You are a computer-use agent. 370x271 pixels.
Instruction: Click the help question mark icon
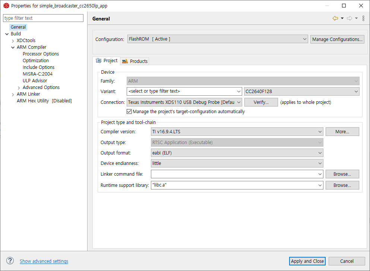[10, 261]
